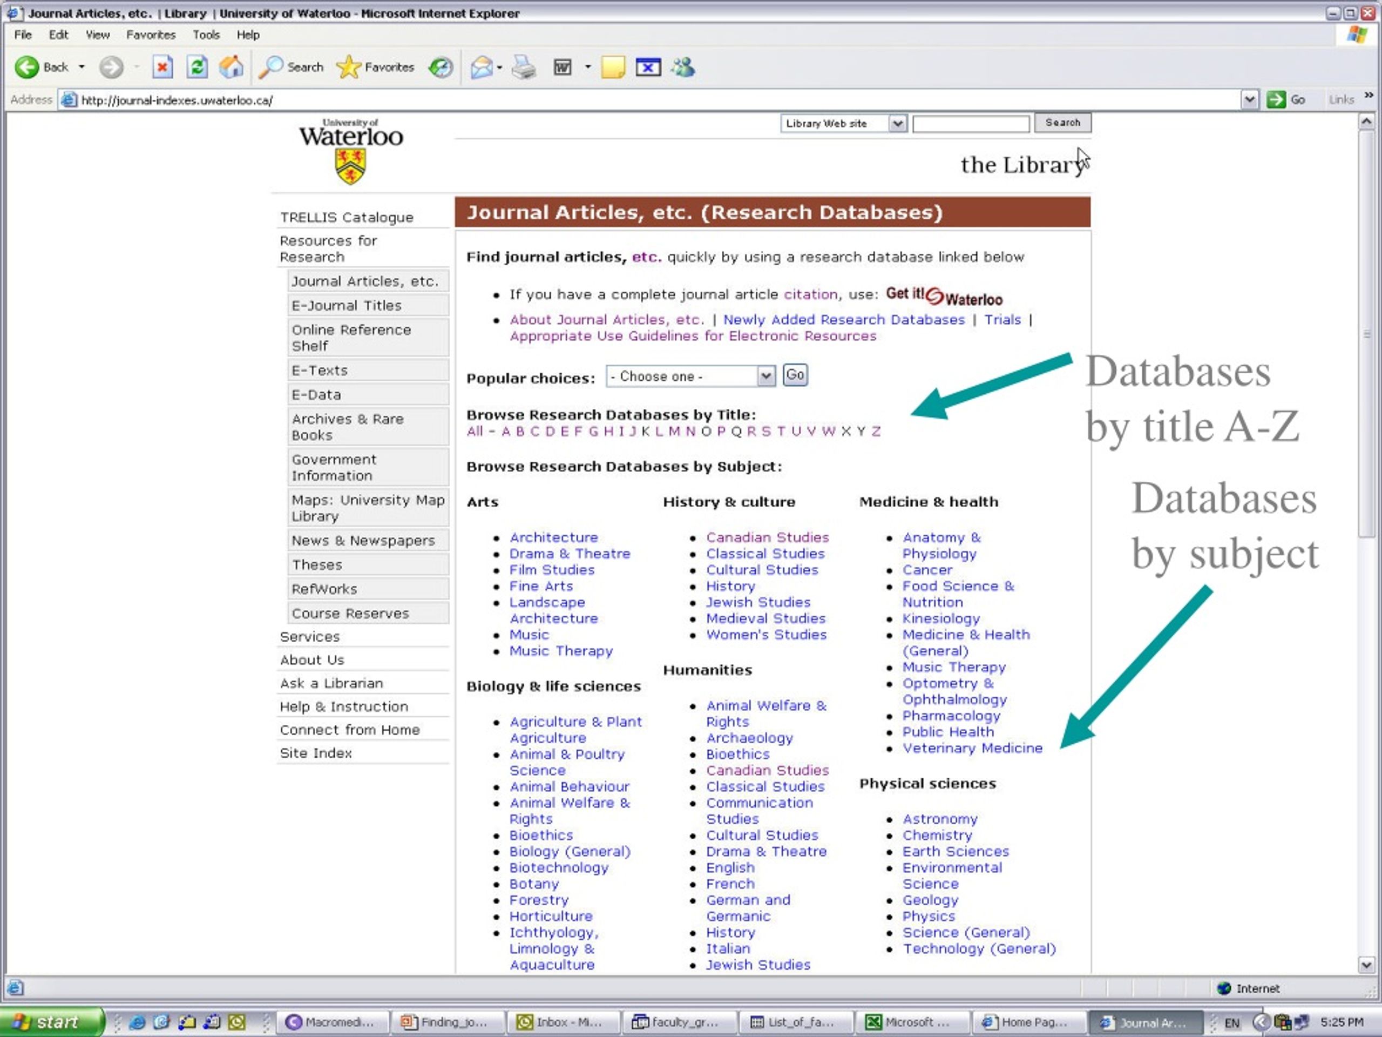This screenshot has height=1037, width=1382.
Task: Browse databases for the Architecture subject
Action: pos(553,537)
